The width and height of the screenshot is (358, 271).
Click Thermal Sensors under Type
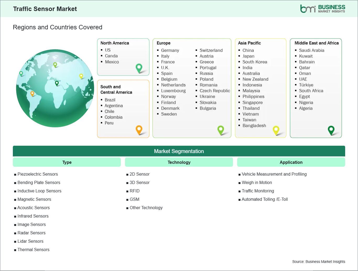(x=34, y=250)
